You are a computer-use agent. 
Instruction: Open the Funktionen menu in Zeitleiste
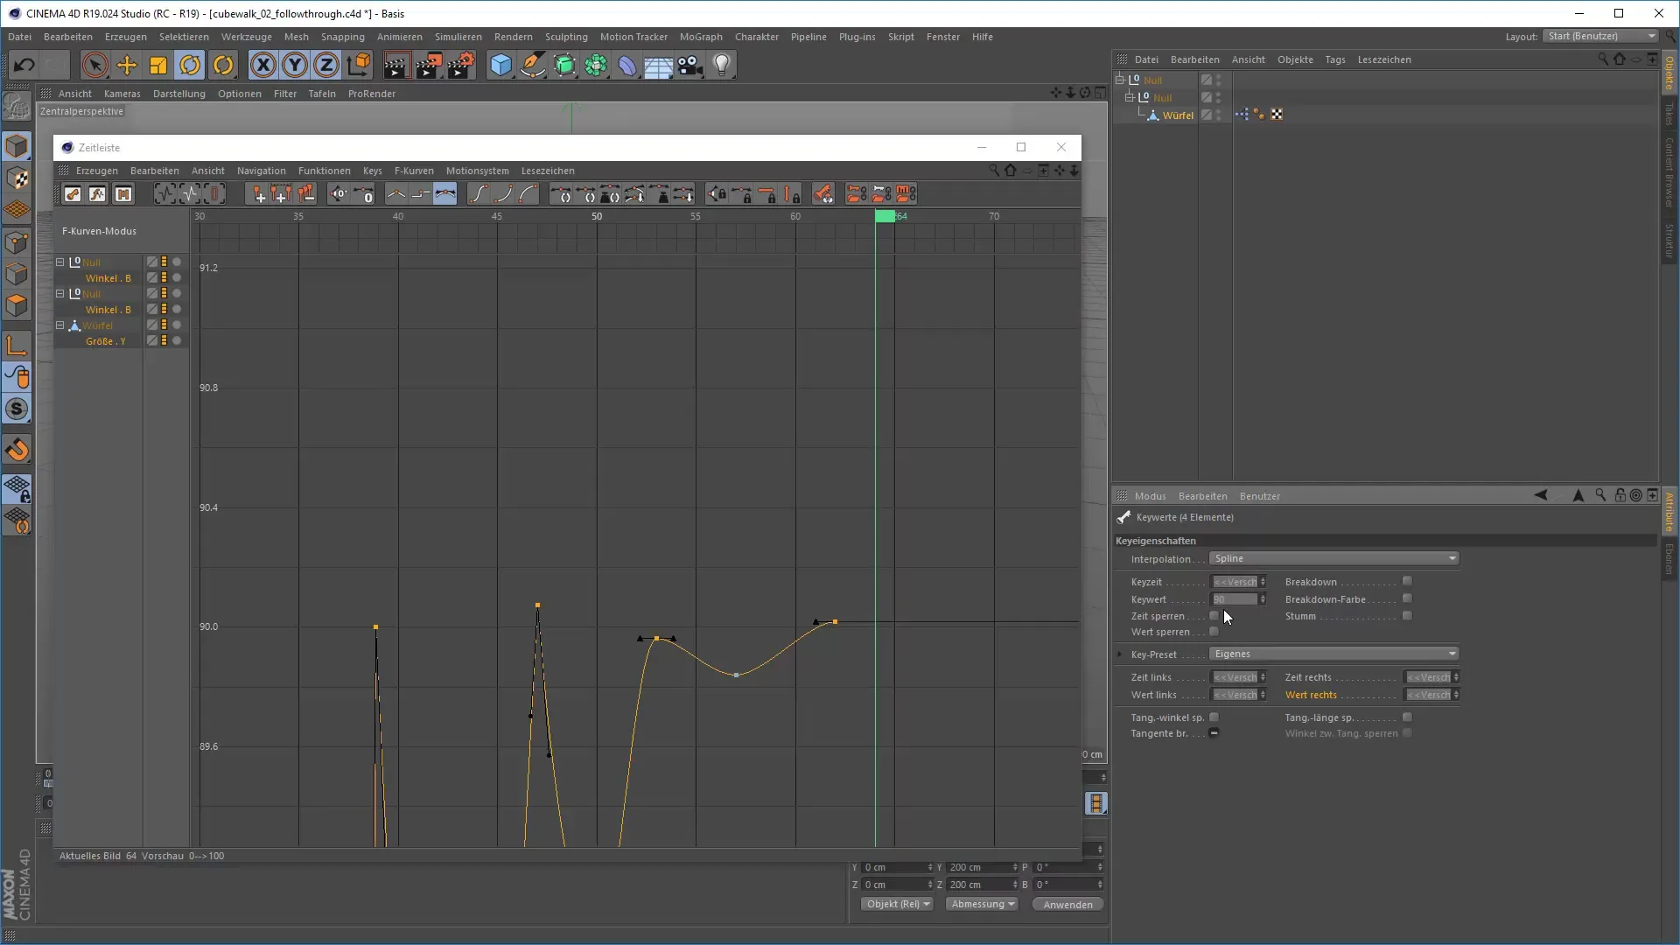(x=324, y=171)
